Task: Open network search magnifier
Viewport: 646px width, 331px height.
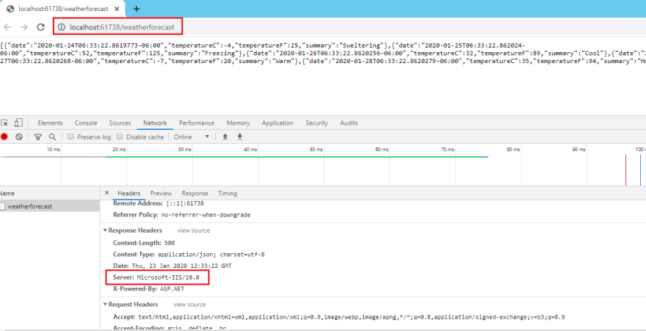Action: [52, 137]
